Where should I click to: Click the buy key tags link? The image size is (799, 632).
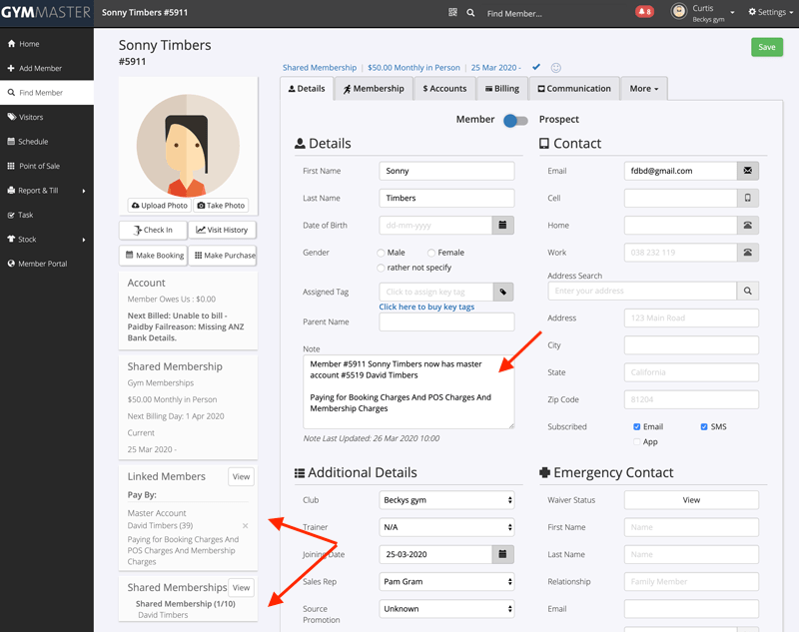426,307
